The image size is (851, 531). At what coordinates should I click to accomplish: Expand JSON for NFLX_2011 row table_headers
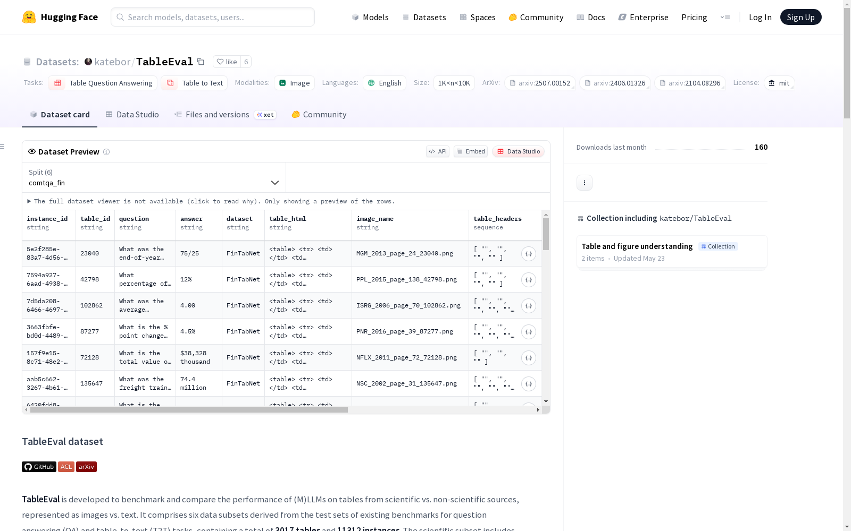[529, 358]
